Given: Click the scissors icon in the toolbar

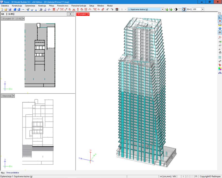Looking at the screenshot, I should 74,9.
